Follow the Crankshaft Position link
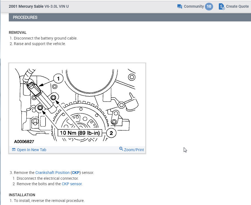 click(52, 173)
